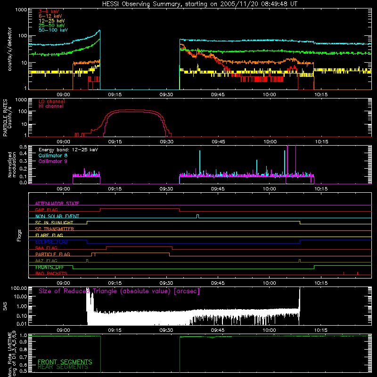This screenshot has height=377, width=377.
Task: Click the SAS axis label
Action: tap(5, 306)
